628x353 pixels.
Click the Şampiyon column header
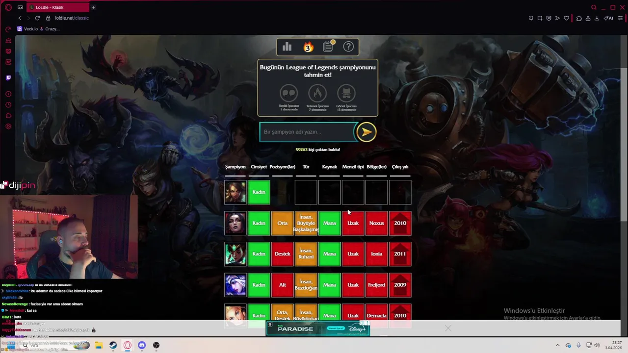click(x=235, y=167)
